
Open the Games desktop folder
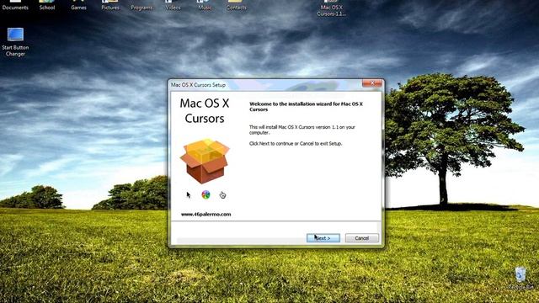(x=78, y=5)
